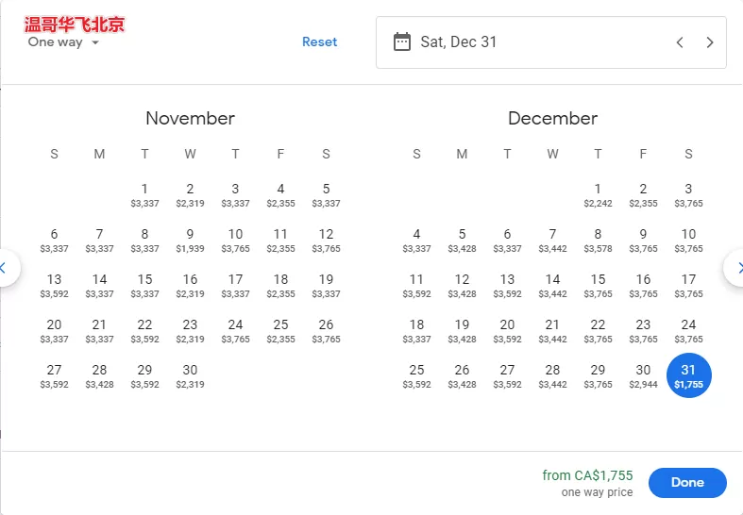Pick November 30 priced $2,319

(x=190, y=375)
